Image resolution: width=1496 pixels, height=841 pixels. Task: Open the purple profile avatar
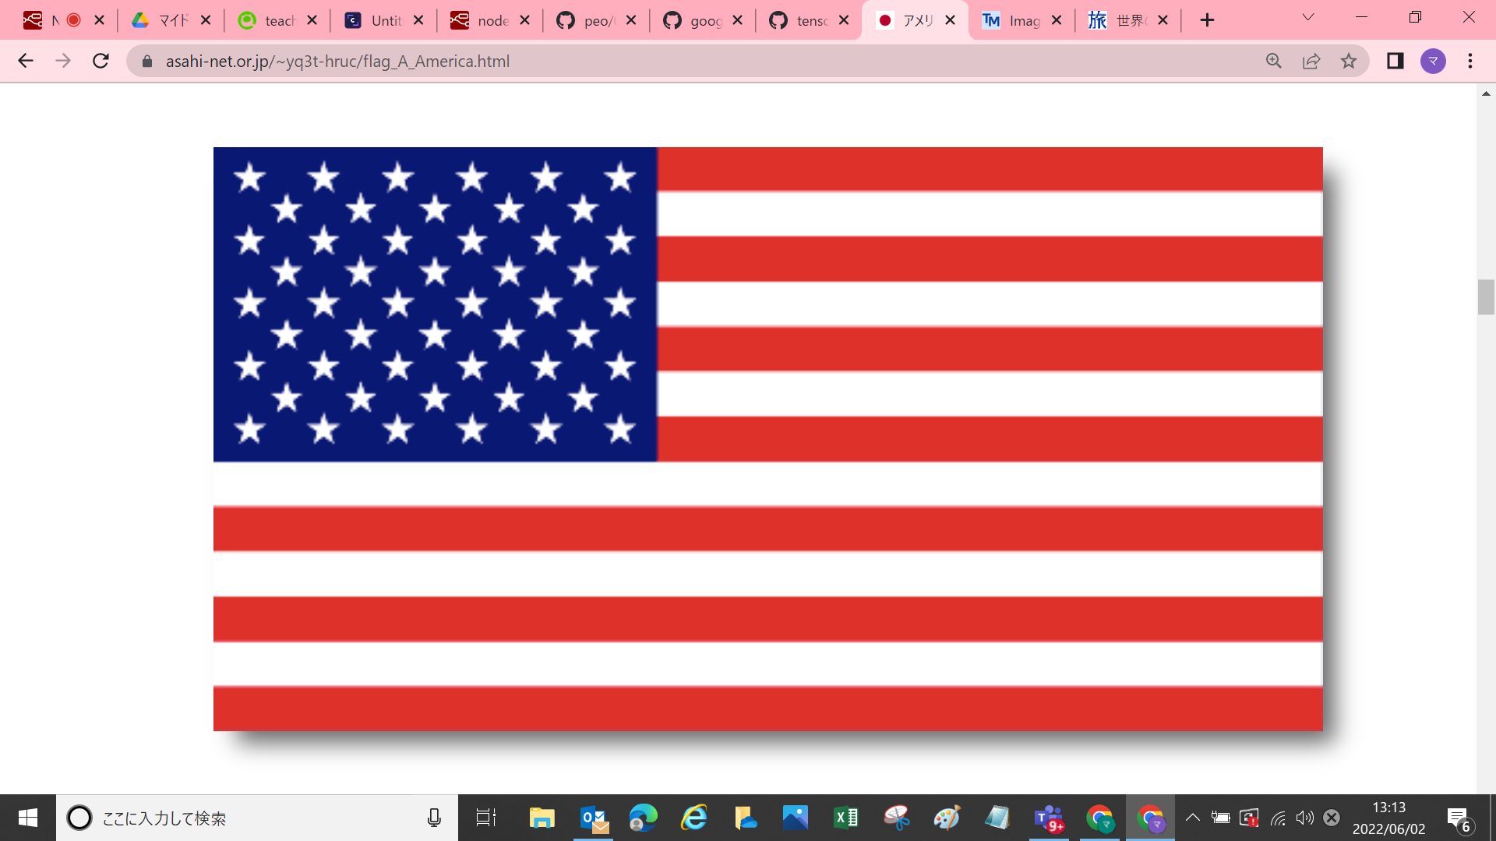pyautogui.click(x=1433, y=61)
